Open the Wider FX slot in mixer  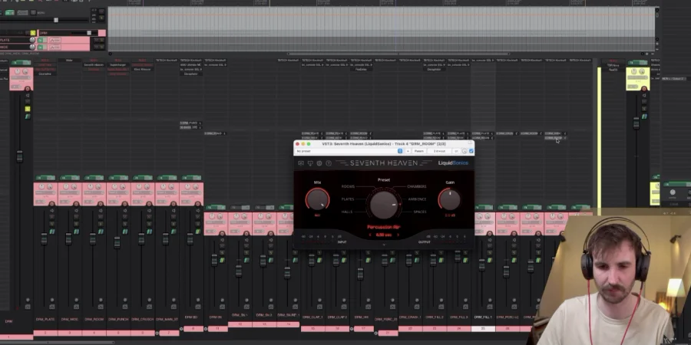pyautogui.click(x=69, y=61)
